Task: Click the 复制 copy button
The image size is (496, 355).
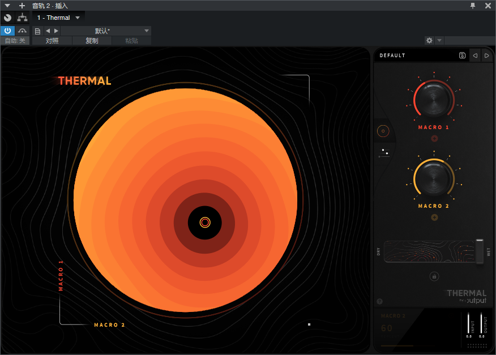Action: pyautogui.click(x=92, y=41)
